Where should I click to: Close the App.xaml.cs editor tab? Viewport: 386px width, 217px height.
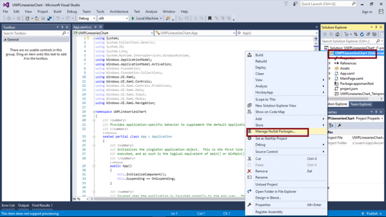[x=100, y=27]
